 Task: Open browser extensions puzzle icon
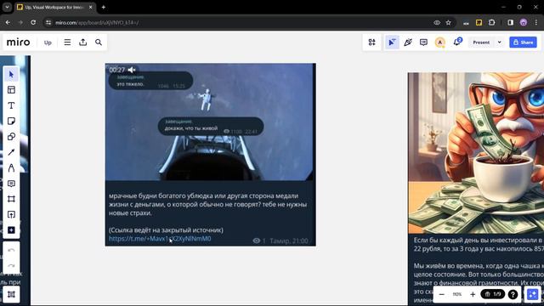tap(491, 23)
